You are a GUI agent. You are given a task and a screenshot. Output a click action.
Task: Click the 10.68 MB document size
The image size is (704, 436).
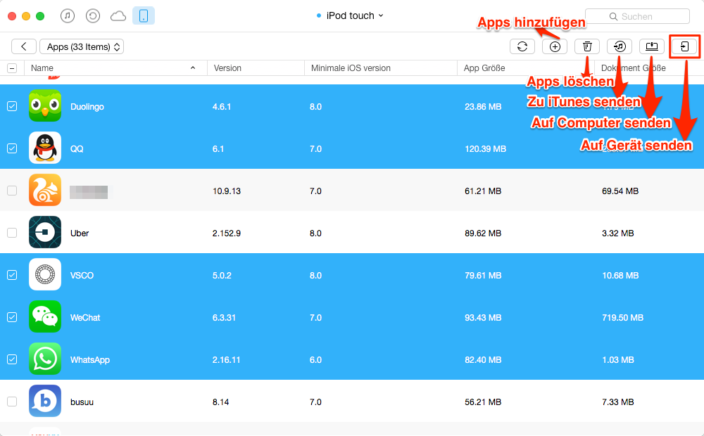click(620, 276)
